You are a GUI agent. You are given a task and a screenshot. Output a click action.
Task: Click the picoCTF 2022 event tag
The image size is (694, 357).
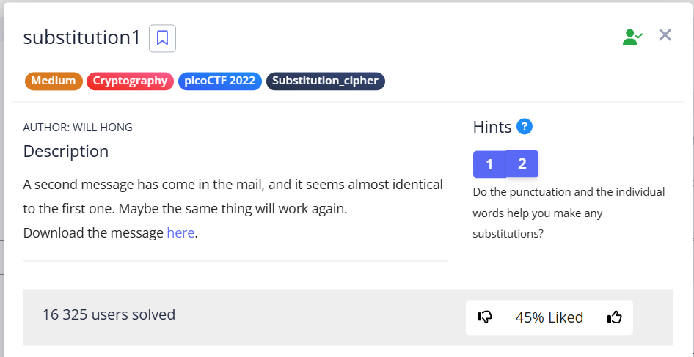pos(219,81)
